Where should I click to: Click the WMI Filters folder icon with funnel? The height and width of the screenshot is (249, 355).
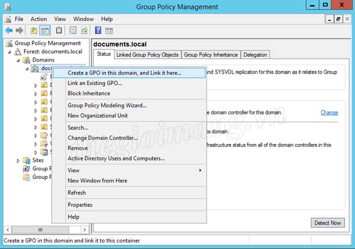coord(44,143)
